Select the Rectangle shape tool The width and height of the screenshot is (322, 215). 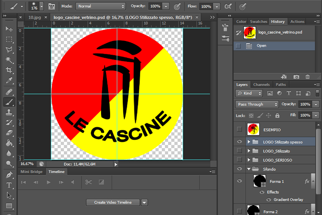click(9, 206)
